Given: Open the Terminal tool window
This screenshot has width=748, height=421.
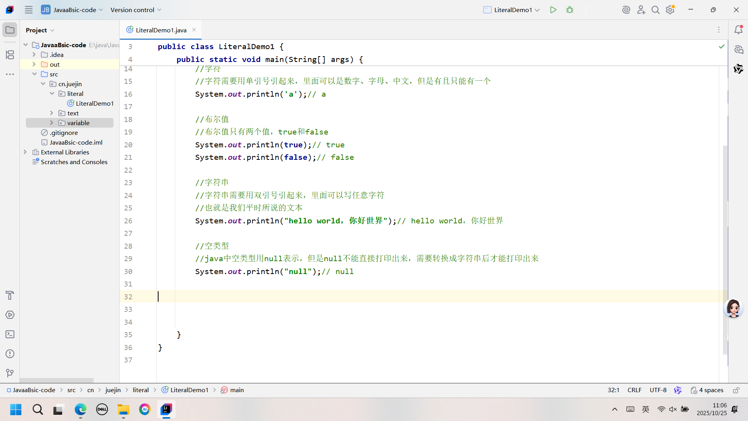Looking at the screenshot, I should tap(10, 334).
